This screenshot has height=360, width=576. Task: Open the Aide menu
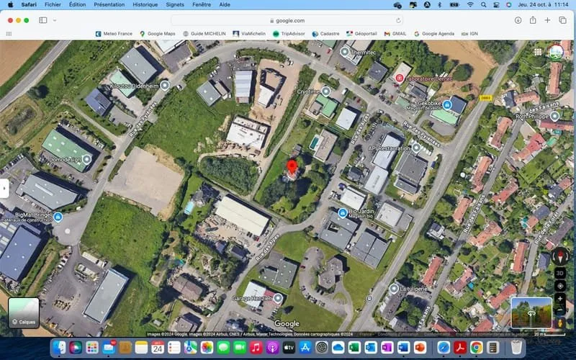225,4
